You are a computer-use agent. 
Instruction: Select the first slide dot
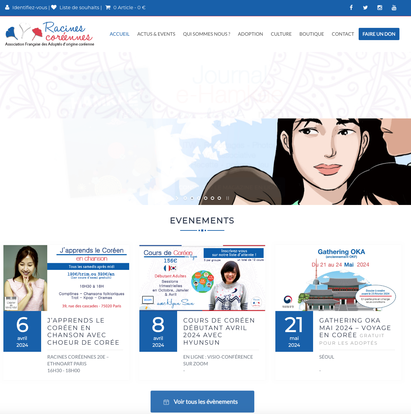(185, 198)
